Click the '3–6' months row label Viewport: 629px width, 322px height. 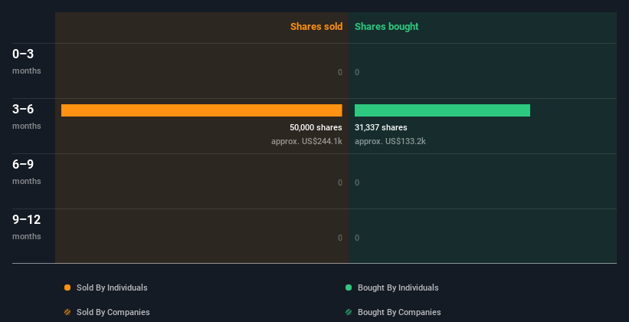(x=23, y=109)
